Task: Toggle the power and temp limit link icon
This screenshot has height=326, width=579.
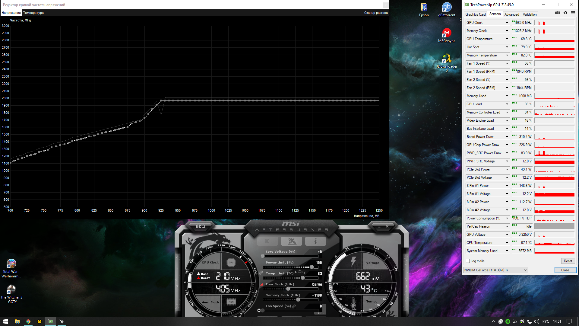Action: [x=261, y=273]
